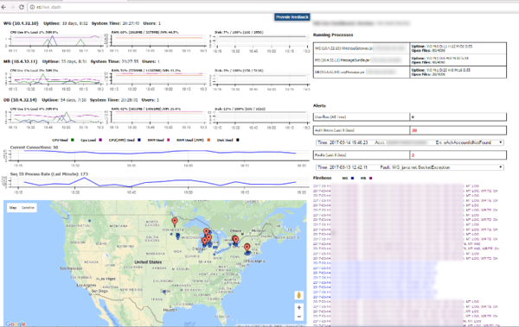Image resolution: width=519 pixels, height=327 pixels.
Task: Click the Provide feedback button
Action: point(292,17)
